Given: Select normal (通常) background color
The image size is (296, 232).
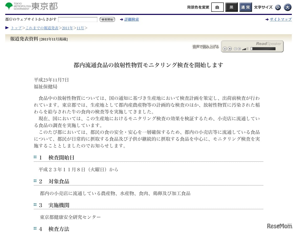Looking at the screenshot, I should click(245, 7).
